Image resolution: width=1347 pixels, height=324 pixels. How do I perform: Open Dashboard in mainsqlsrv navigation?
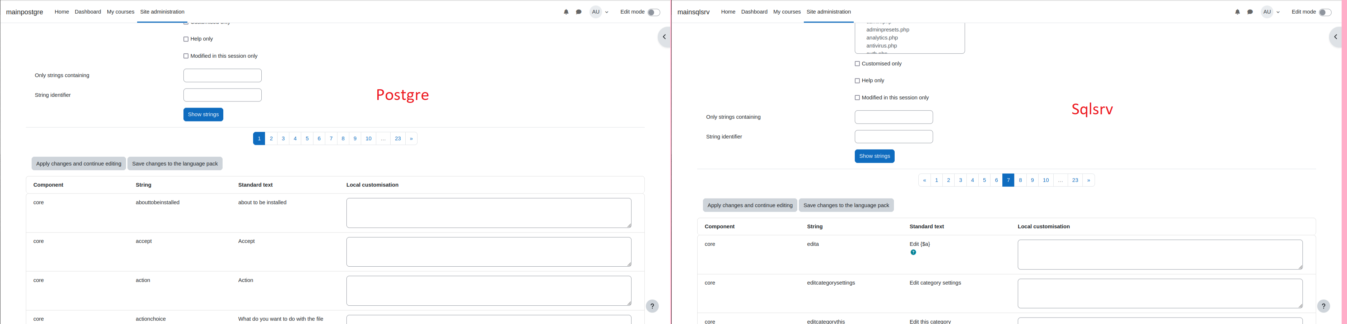pos(754,11)
